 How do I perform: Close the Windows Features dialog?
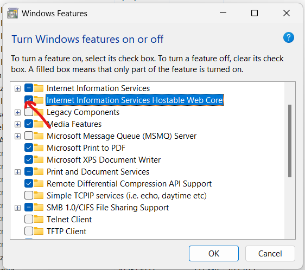pyautogui.click(x=287, y=13)
